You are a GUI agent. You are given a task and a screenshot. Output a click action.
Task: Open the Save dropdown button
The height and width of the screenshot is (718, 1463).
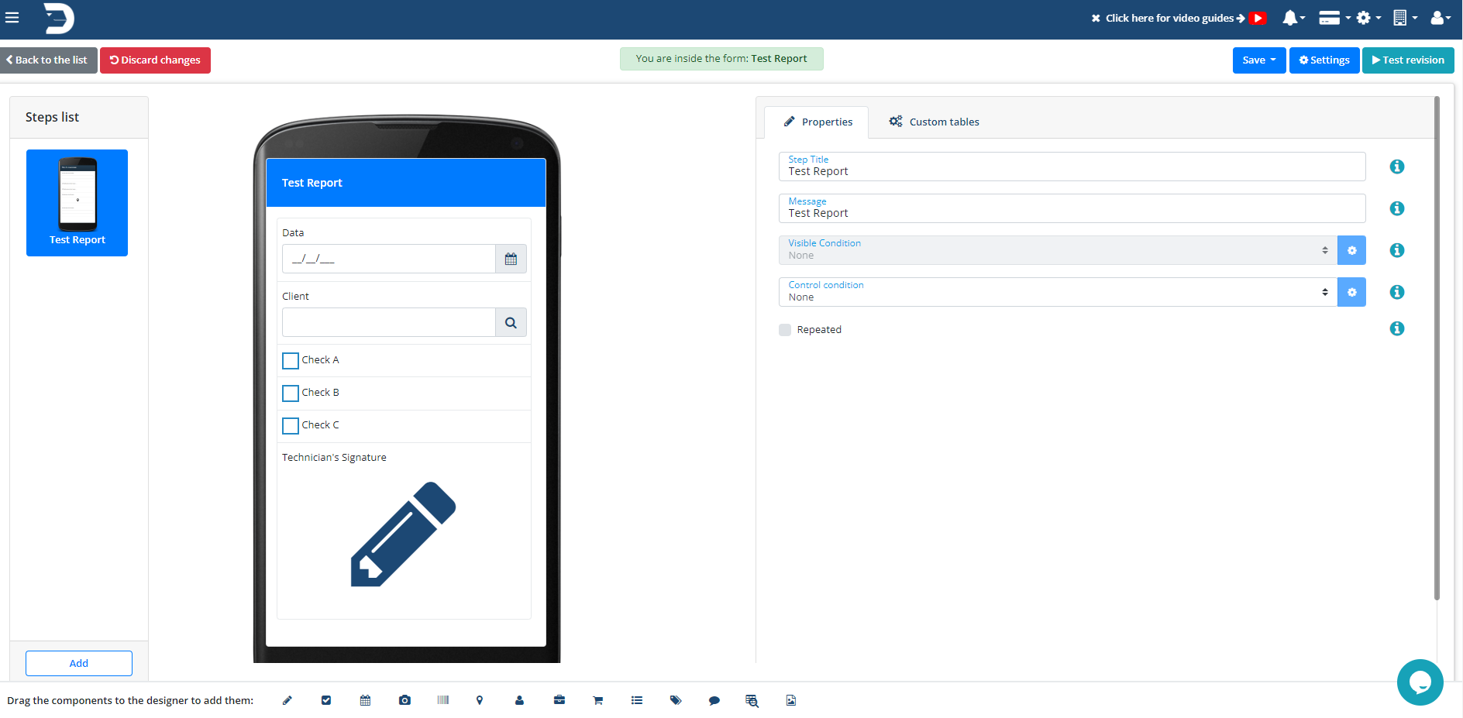(x=1259, y=60)
